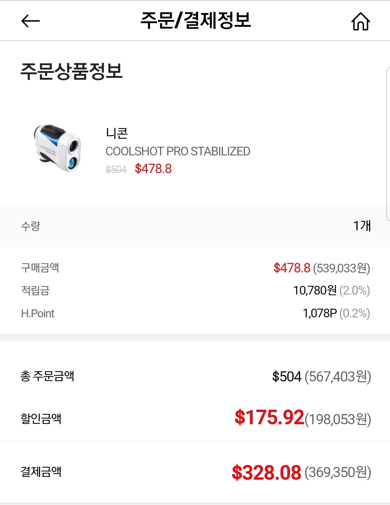Tap the 총 주문금액 $504 amount
Screen dimensions: 390x505
287,377
